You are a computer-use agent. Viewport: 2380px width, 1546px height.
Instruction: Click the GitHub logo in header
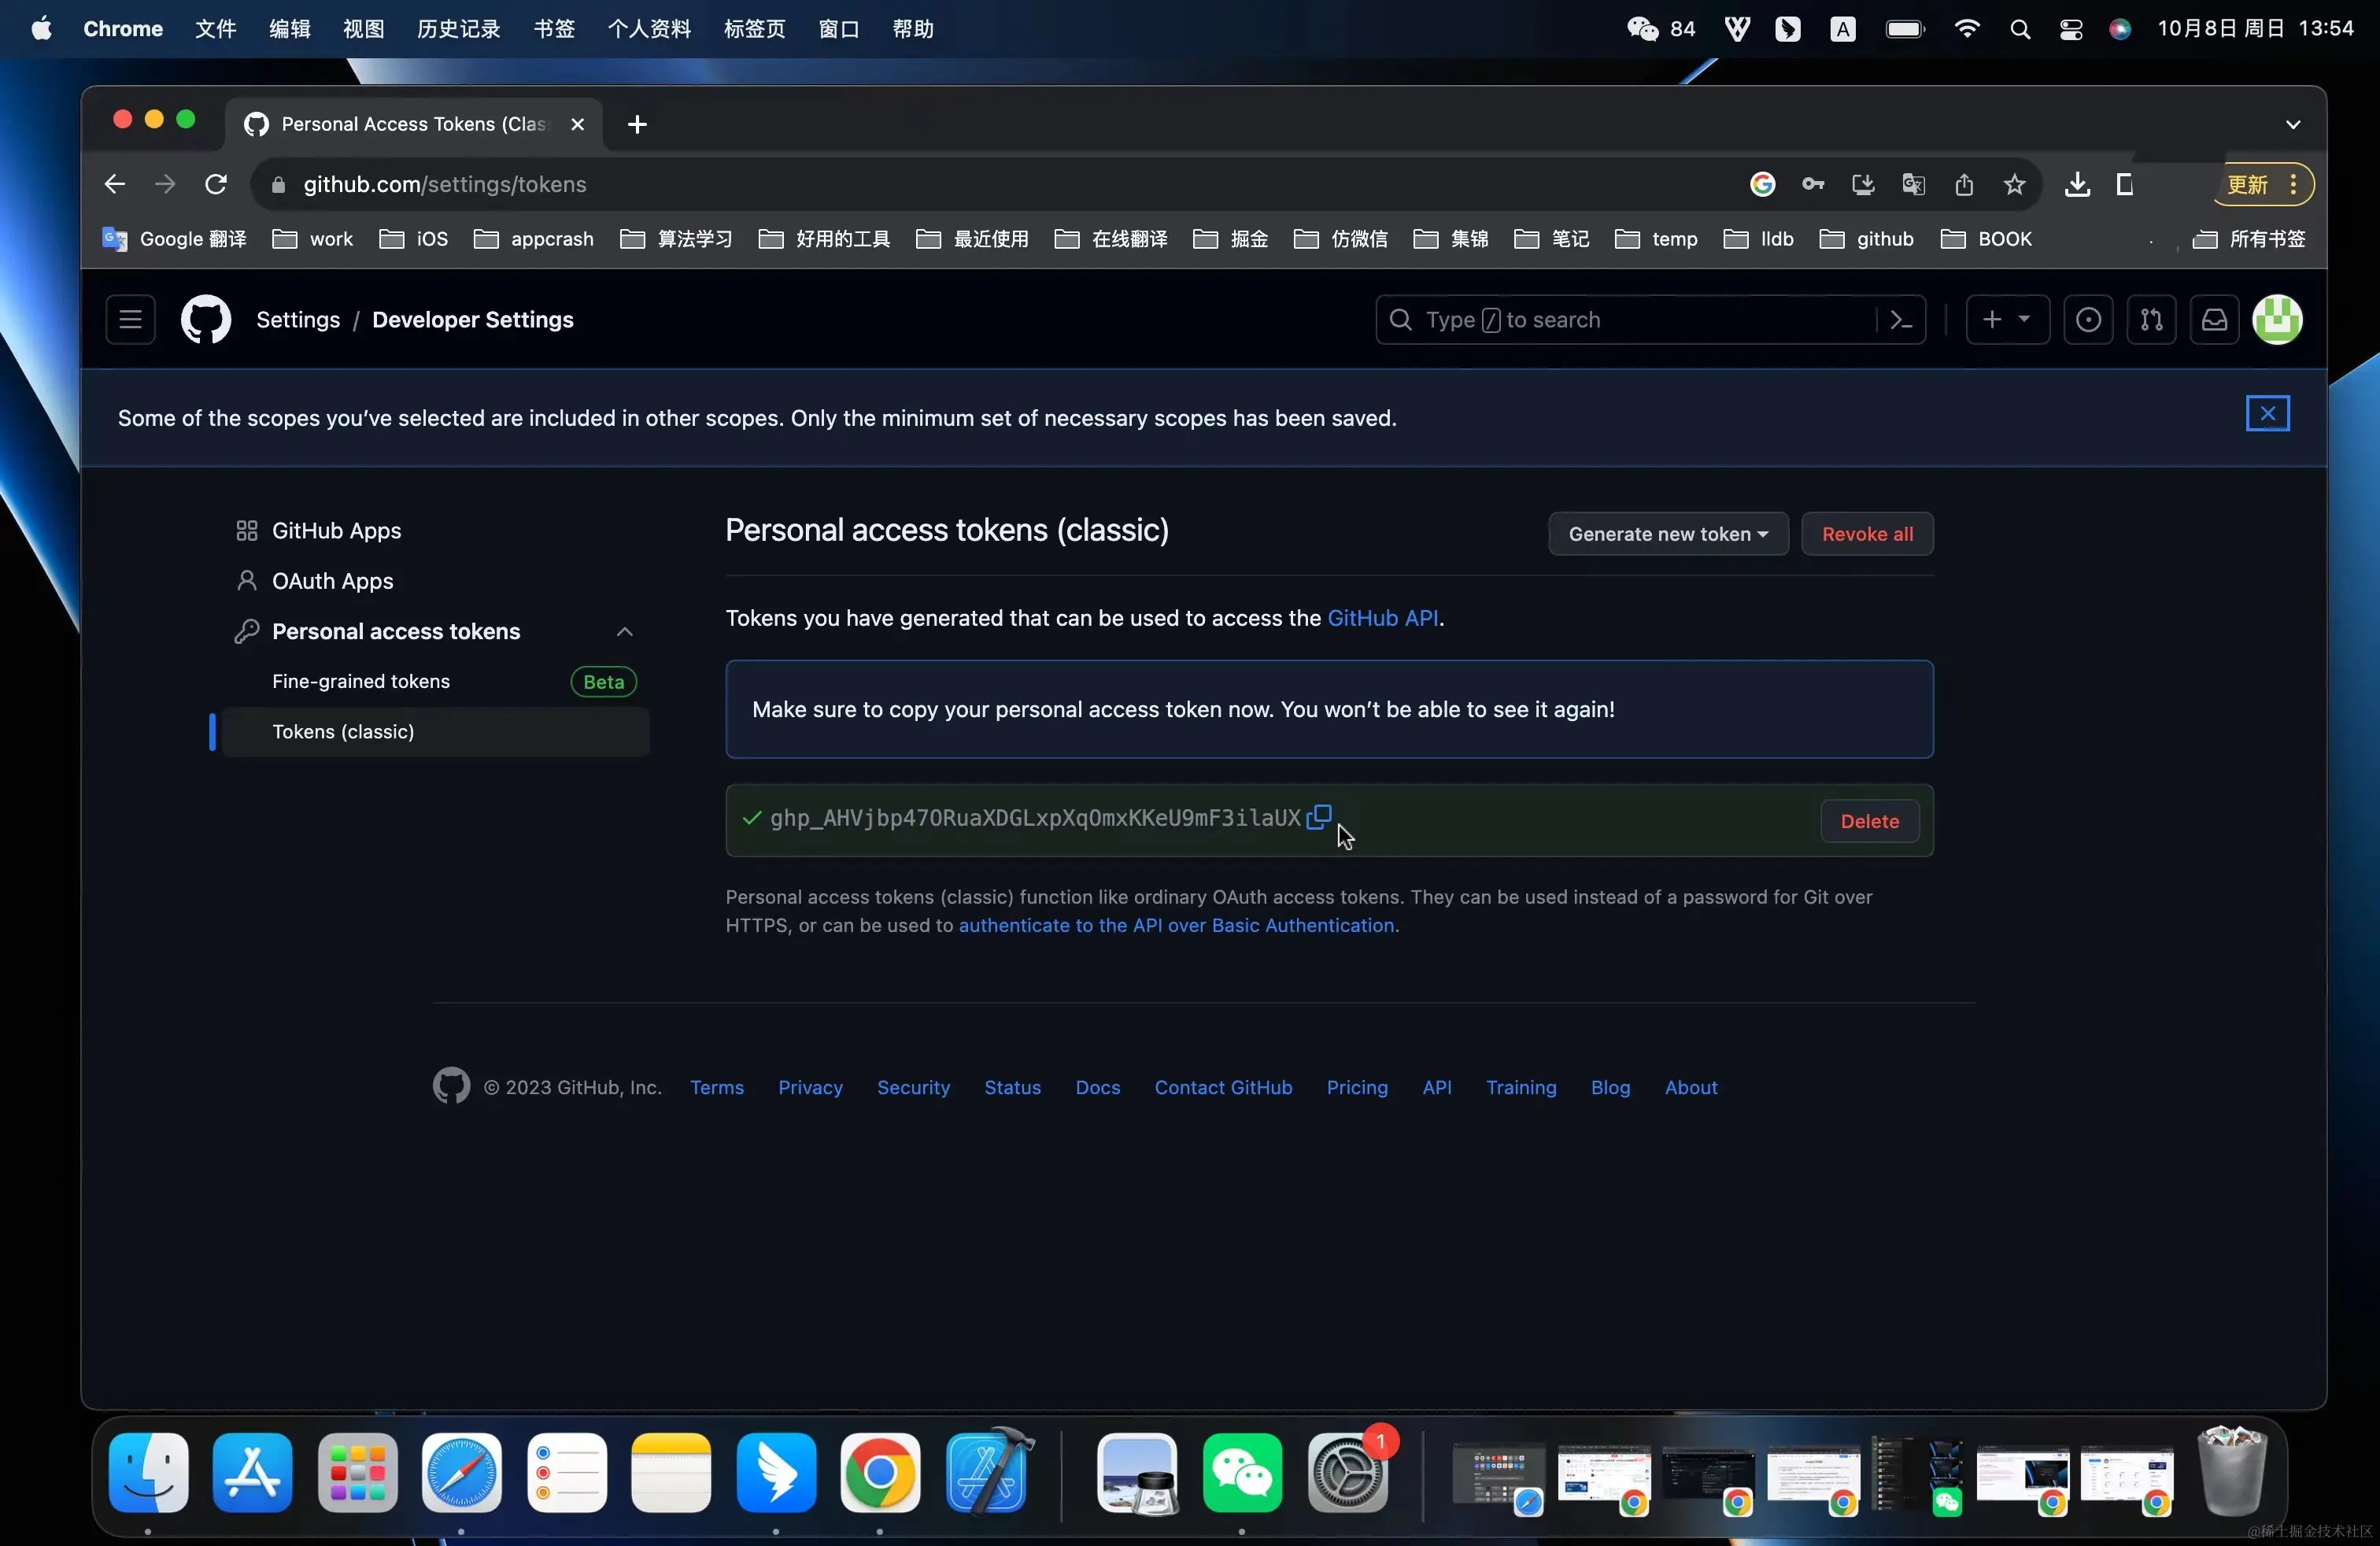pos(206,320)
